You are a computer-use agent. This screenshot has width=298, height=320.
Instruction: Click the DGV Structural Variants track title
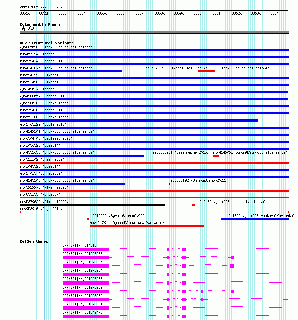tap(47, 43)
